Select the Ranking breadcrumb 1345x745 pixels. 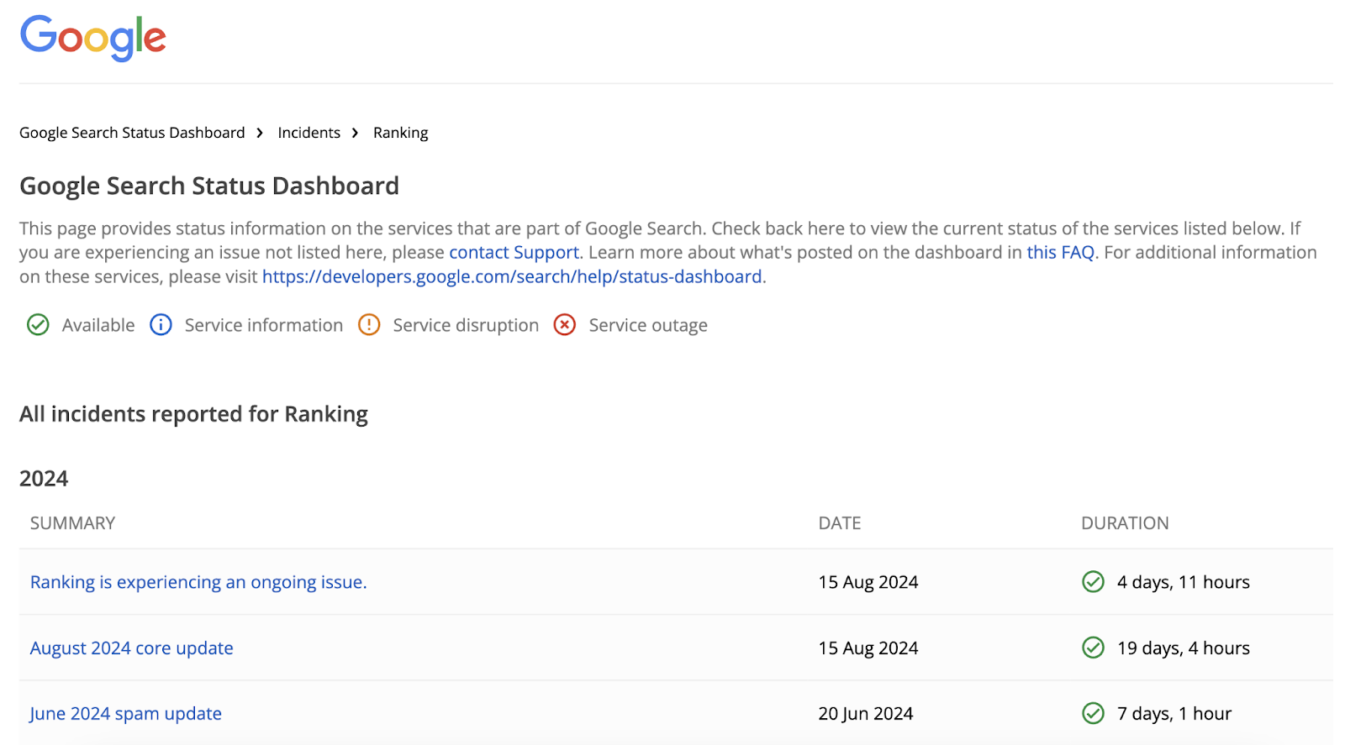400,133
